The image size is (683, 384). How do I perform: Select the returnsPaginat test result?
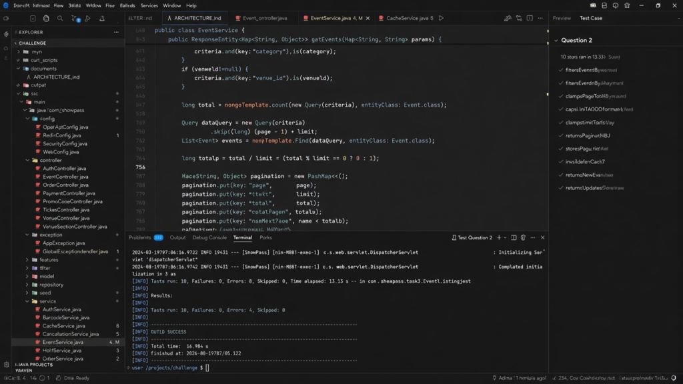point(588,136)
